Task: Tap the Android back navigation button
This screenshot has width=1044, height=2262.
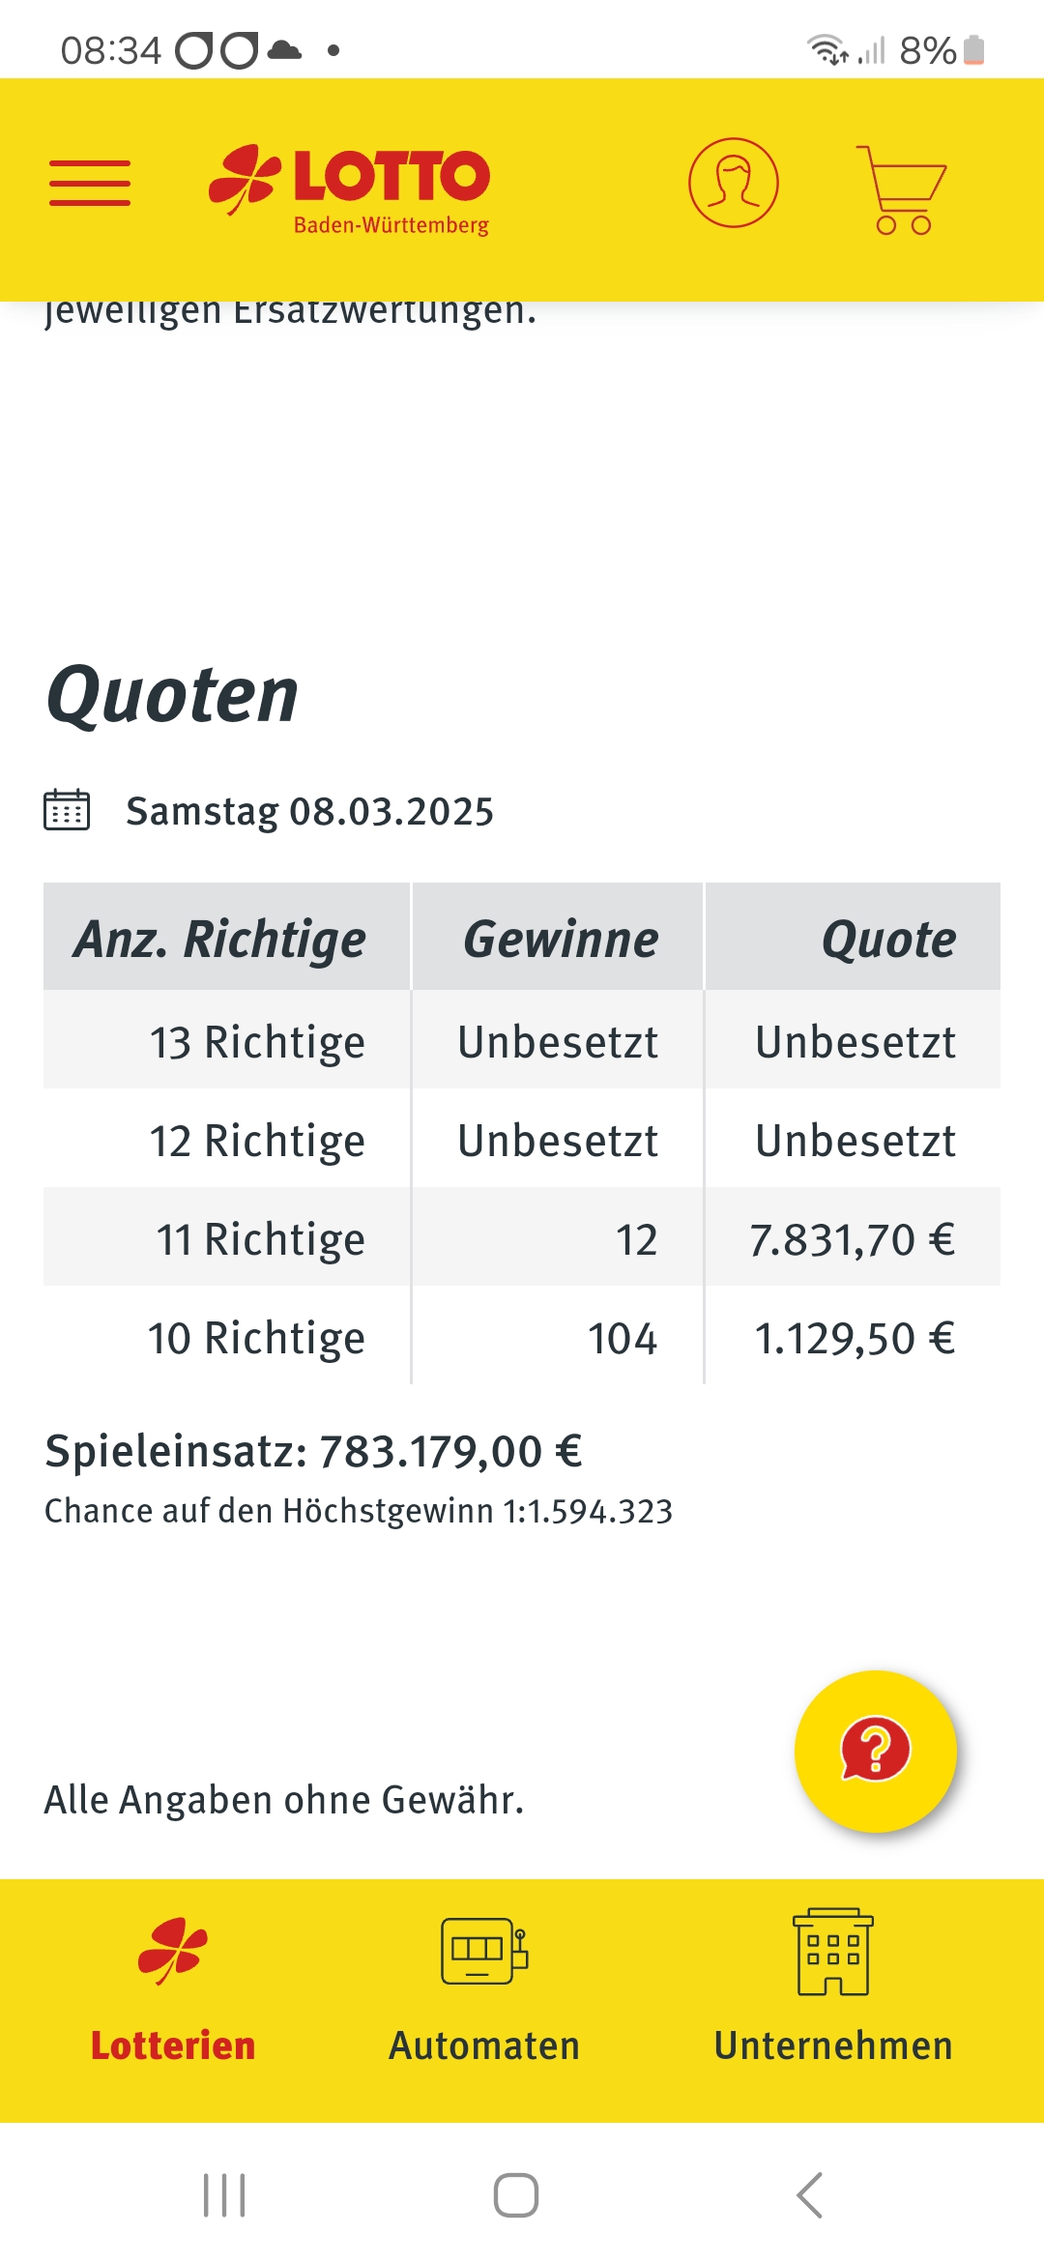Action: [x=810, y=2195]
